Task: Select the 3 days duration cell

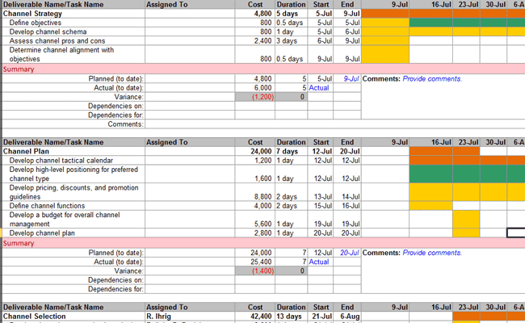Action: 292,41
